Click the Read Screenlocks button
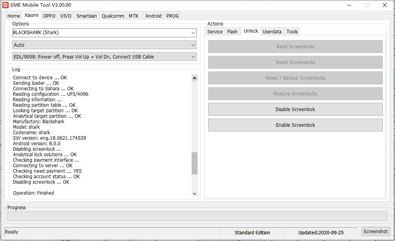Image resolution: width=395 pixels, height=241 pixels. 295,47
